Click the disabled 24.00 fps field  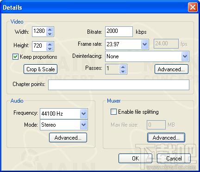coord(166,44)
